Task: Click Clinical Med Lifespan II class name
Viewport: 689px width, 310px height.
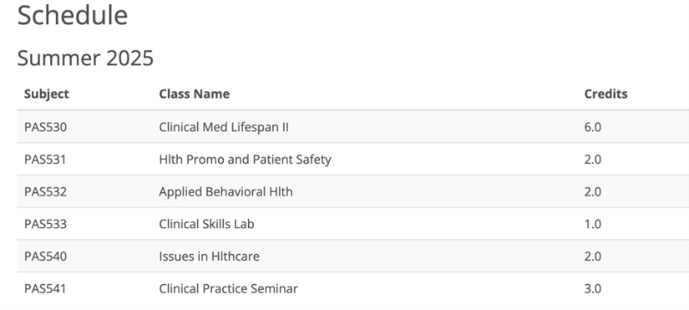Action: pos(224,127)
